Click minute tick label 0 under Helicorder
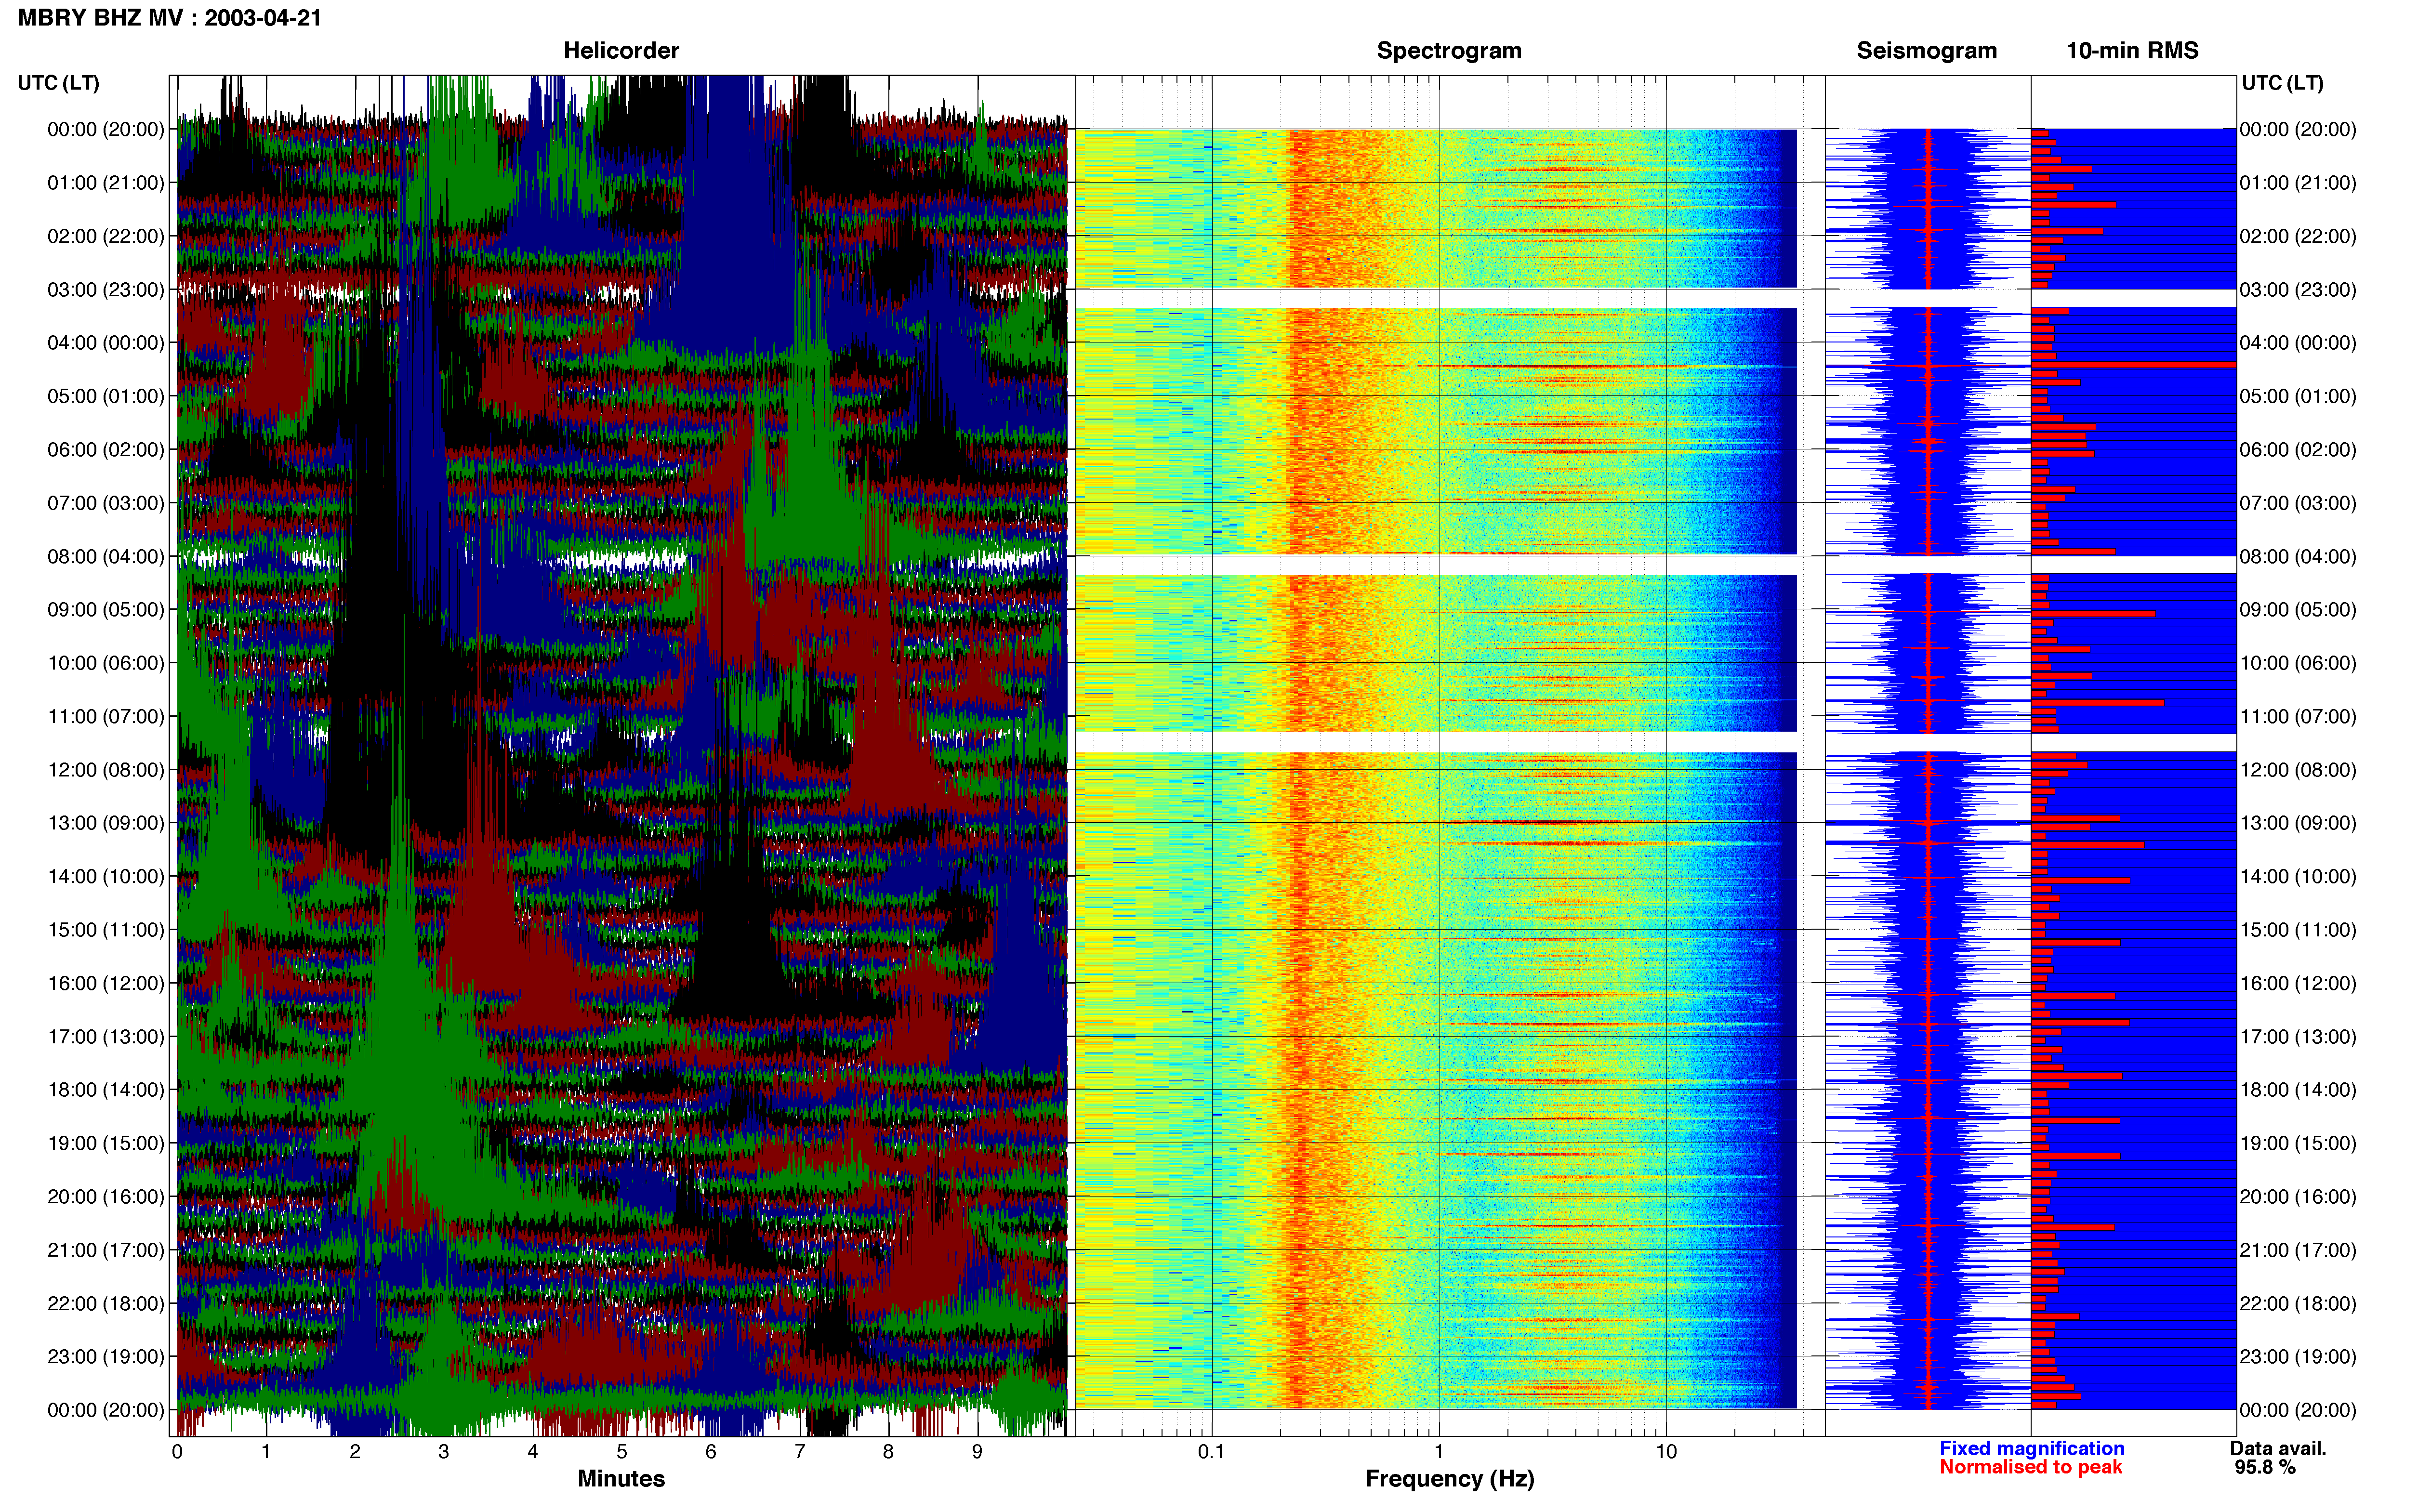The image size is (2418, 1512). point(177,1451)
